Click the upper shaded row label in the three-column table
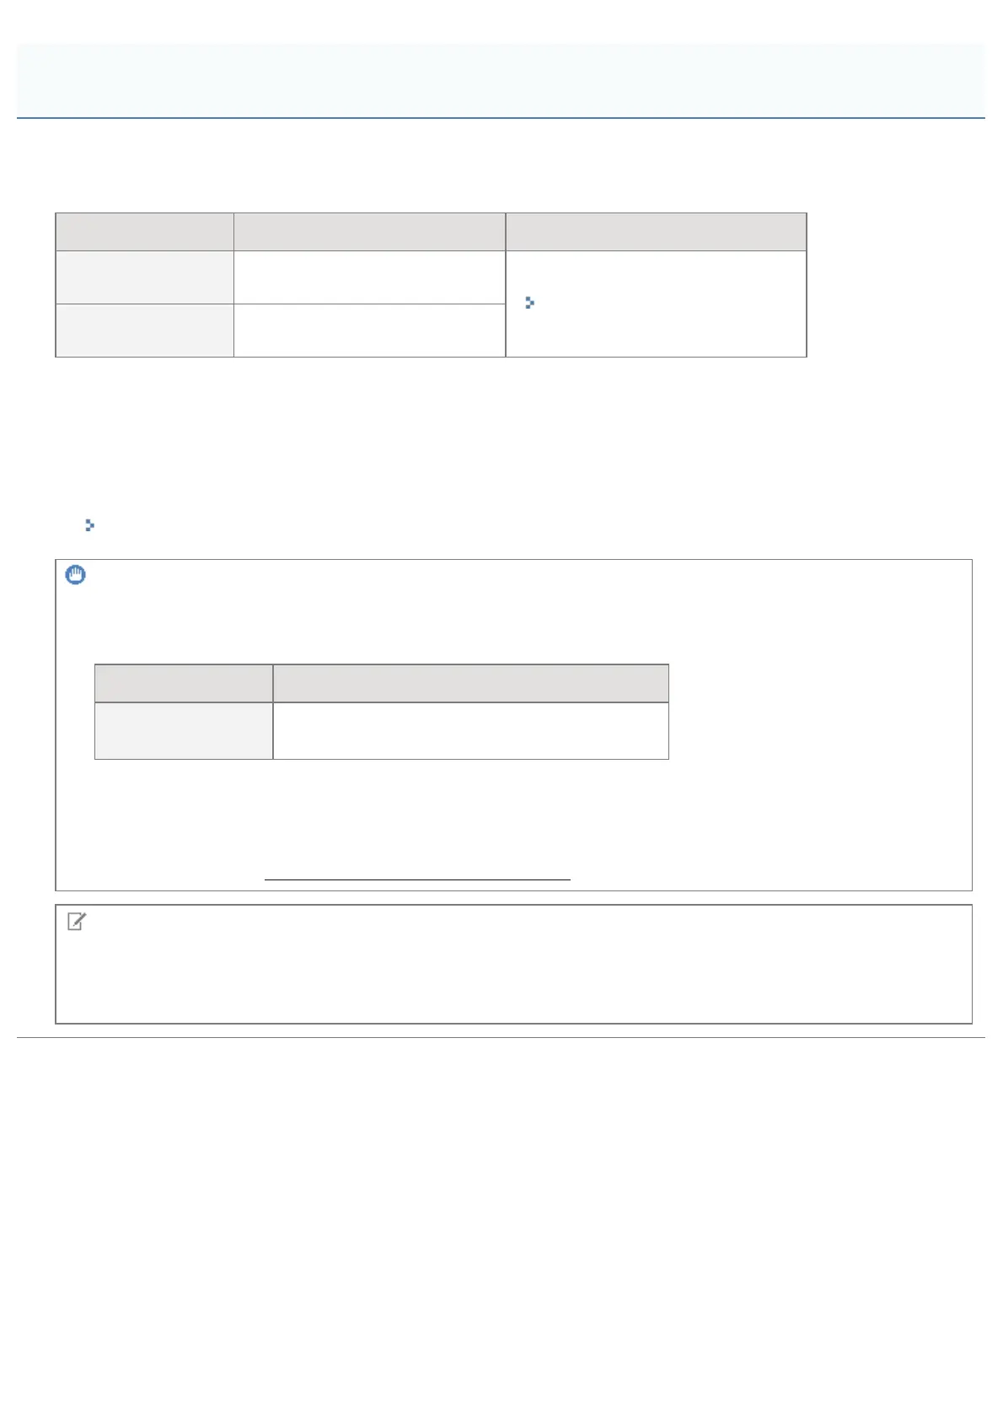The height and width of the screenshot is (1420, 1003). click(144, 277)
